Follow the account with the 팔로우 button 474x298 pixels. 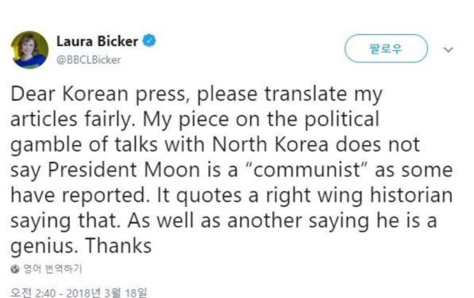coord(386,49)
